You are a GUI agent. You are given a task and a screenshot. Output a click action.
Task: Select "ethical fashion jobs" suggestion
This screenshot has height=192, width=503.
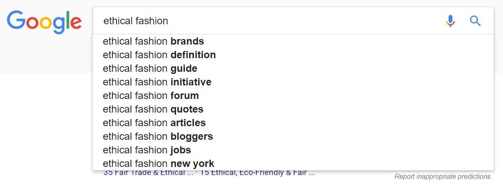(x=147, y=150)
